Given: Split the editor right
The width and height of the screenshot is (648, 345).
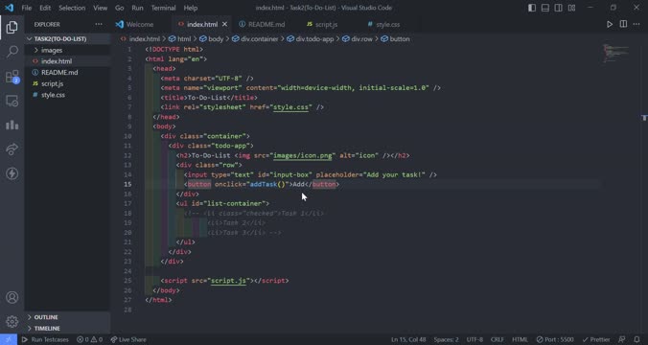Looking at the screenshot, I should pos(623,24).
